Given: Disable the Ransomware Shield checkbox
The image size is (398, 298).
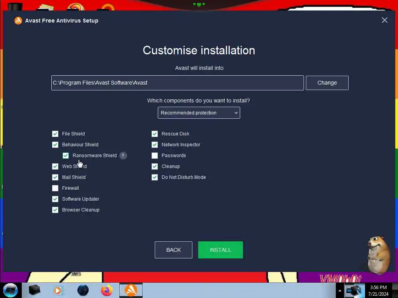Looking at the screenshot, I should point(66,156).
